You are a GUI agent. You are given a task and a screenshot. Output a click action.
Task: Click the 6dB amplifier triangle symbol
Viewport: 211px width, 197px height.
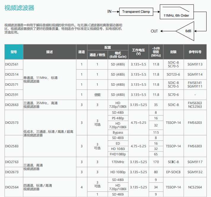(186, 31)
